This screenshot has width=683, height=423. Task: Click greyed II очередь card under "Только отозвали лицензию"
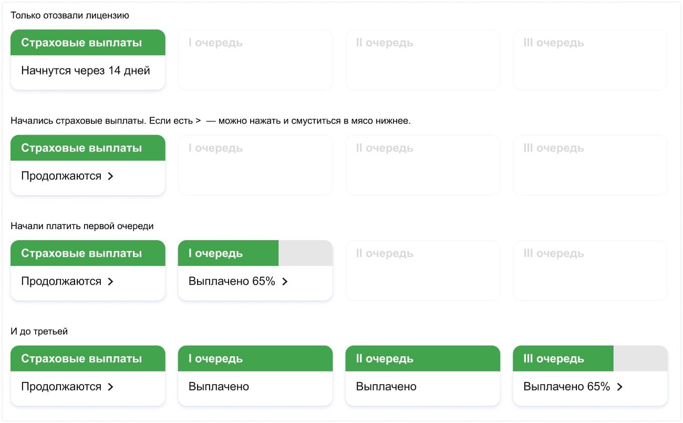(422, 59)
